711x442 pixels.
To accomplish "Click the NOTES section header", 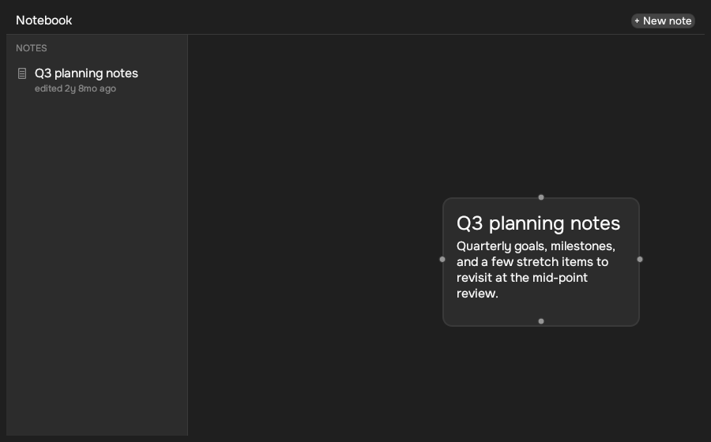I will tap(32, 48).
